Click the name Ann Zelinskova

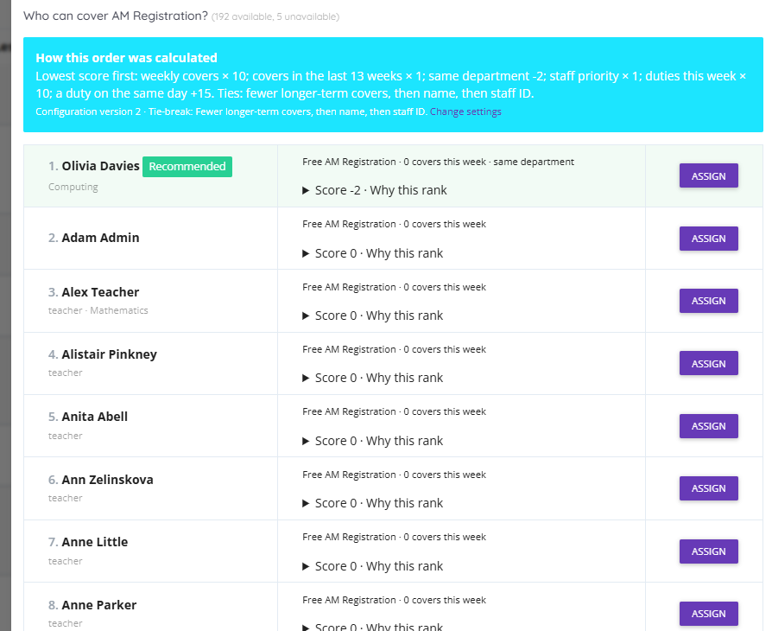click(107, 480)
